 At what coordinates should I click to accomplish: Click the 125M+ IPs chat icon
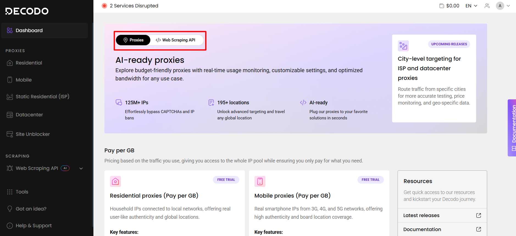point(119,103)
